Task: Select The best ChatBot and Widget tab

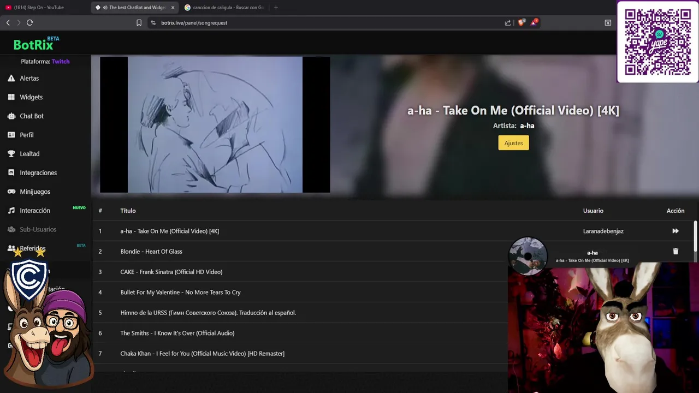Action: tap(135, 8)
